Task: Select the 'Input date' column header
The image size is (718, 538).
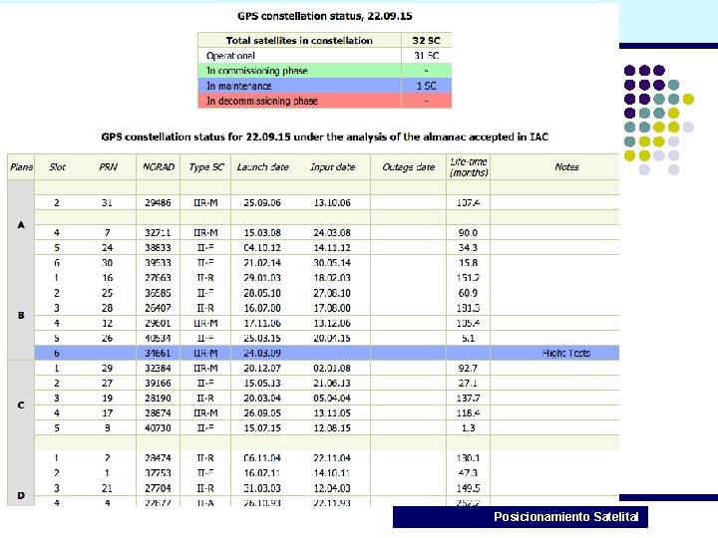Action: [332, 167]
